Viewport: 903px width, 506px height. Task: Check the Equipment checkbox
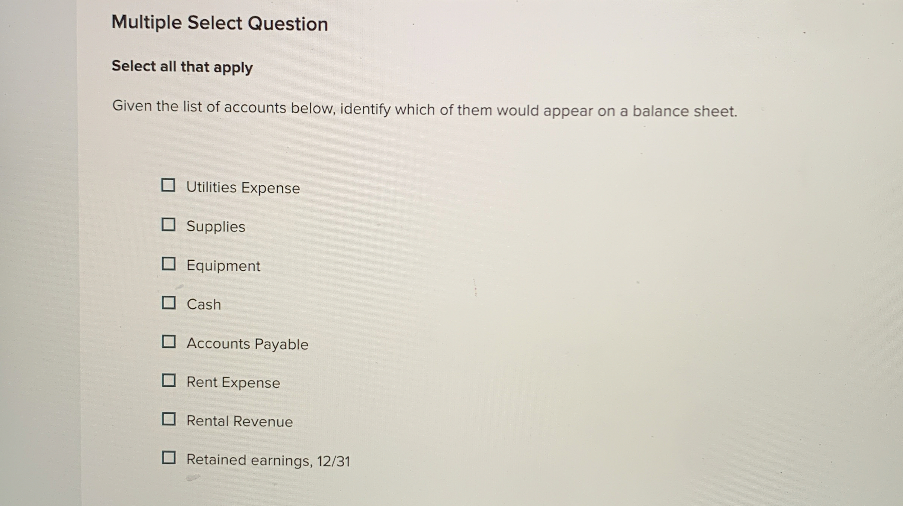click(x=170, y=265)
